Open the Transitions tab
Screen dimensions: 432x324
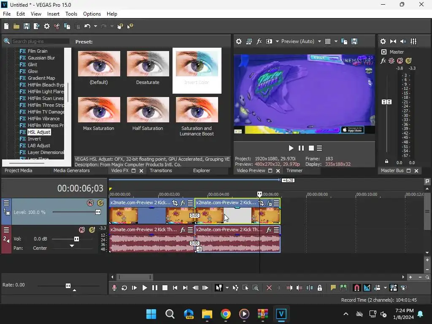(x=161, y=170)
